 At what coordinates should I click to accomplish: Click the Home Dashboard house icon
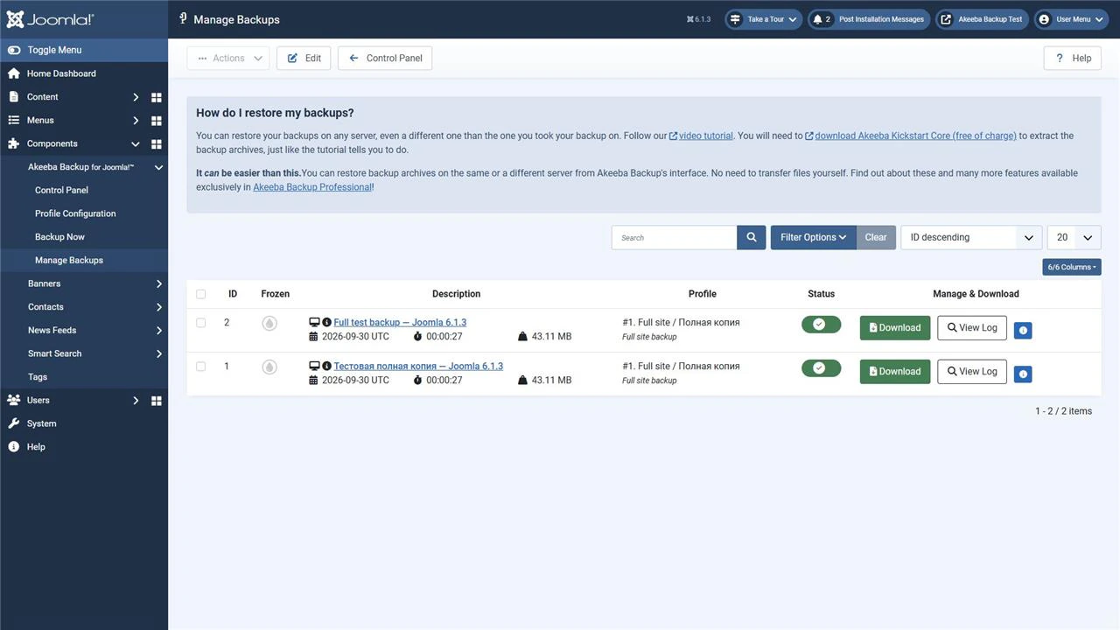pyautogui.click(x=13, y=73)
